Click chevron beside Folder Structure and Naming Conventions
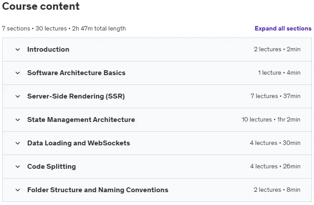The image size is (314, 205). [x=18, y=190]
